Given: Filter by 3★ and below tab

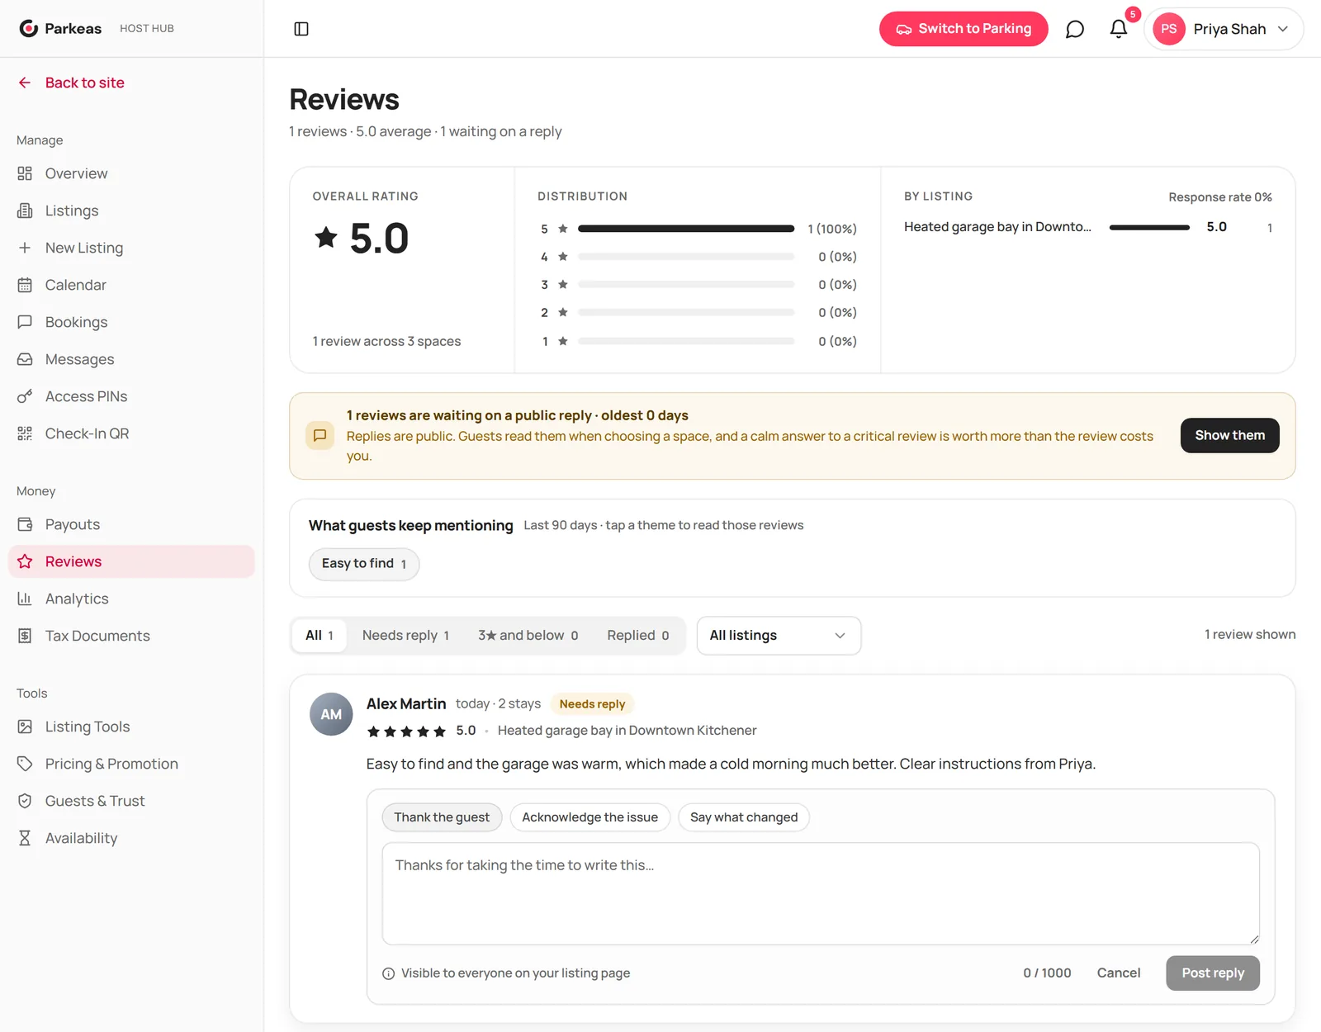Looking at the screenshot, I should pos(528,636).
